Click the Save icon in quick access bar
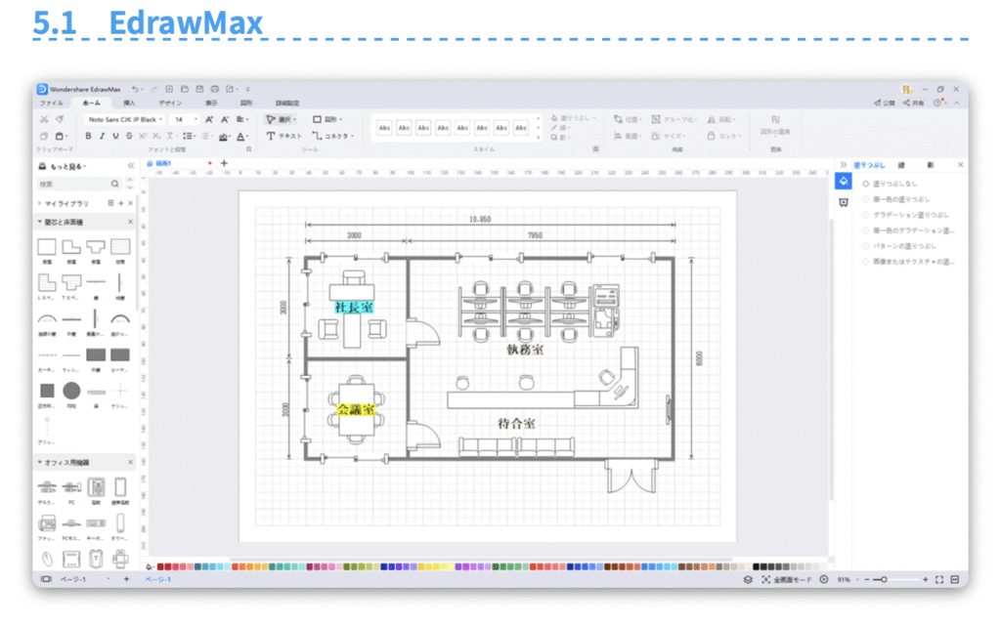The width and height of the screenshot is (1001, 625). [199, 89]
